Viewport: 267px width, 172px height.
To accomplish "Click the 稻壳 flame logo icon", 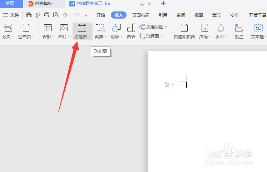I will click(31, 4).
